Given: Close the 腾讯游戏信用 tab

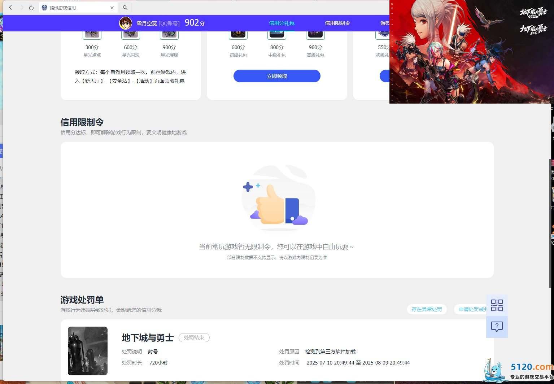Looking at the screenshot, I should (x=112, y=8).
